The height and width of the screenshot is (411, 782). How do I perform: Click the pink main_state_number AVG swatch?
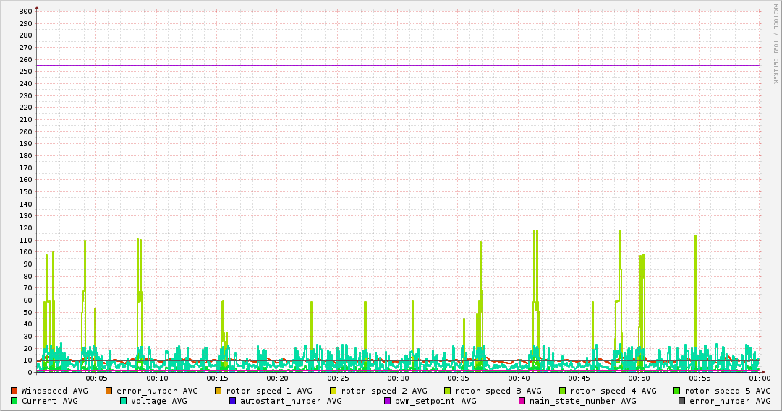[522, 401]
